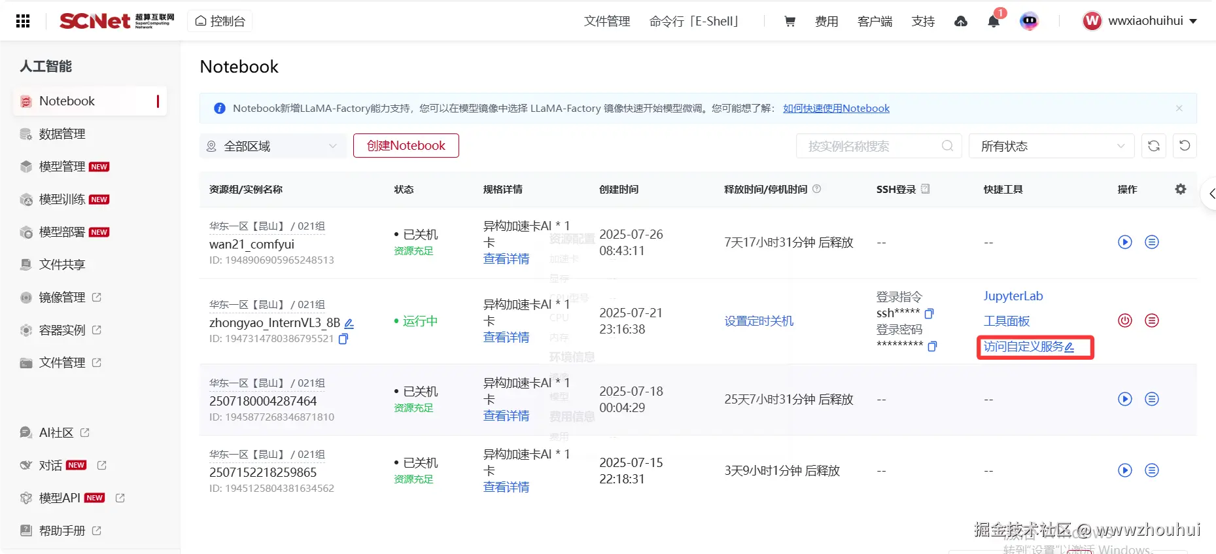This screenshot has height=554, width=1216.
Task: Open the notification bell
Action: (x=994, y=21)
